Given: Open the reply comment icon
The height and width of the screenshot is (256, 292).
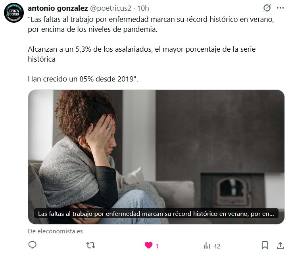Looking at the screenshot, I should (x=32, y=245).
